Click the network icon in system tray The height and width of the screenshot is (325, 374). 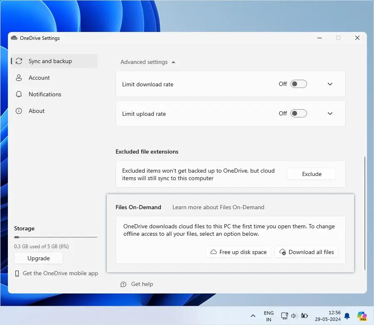pos(284,316)
